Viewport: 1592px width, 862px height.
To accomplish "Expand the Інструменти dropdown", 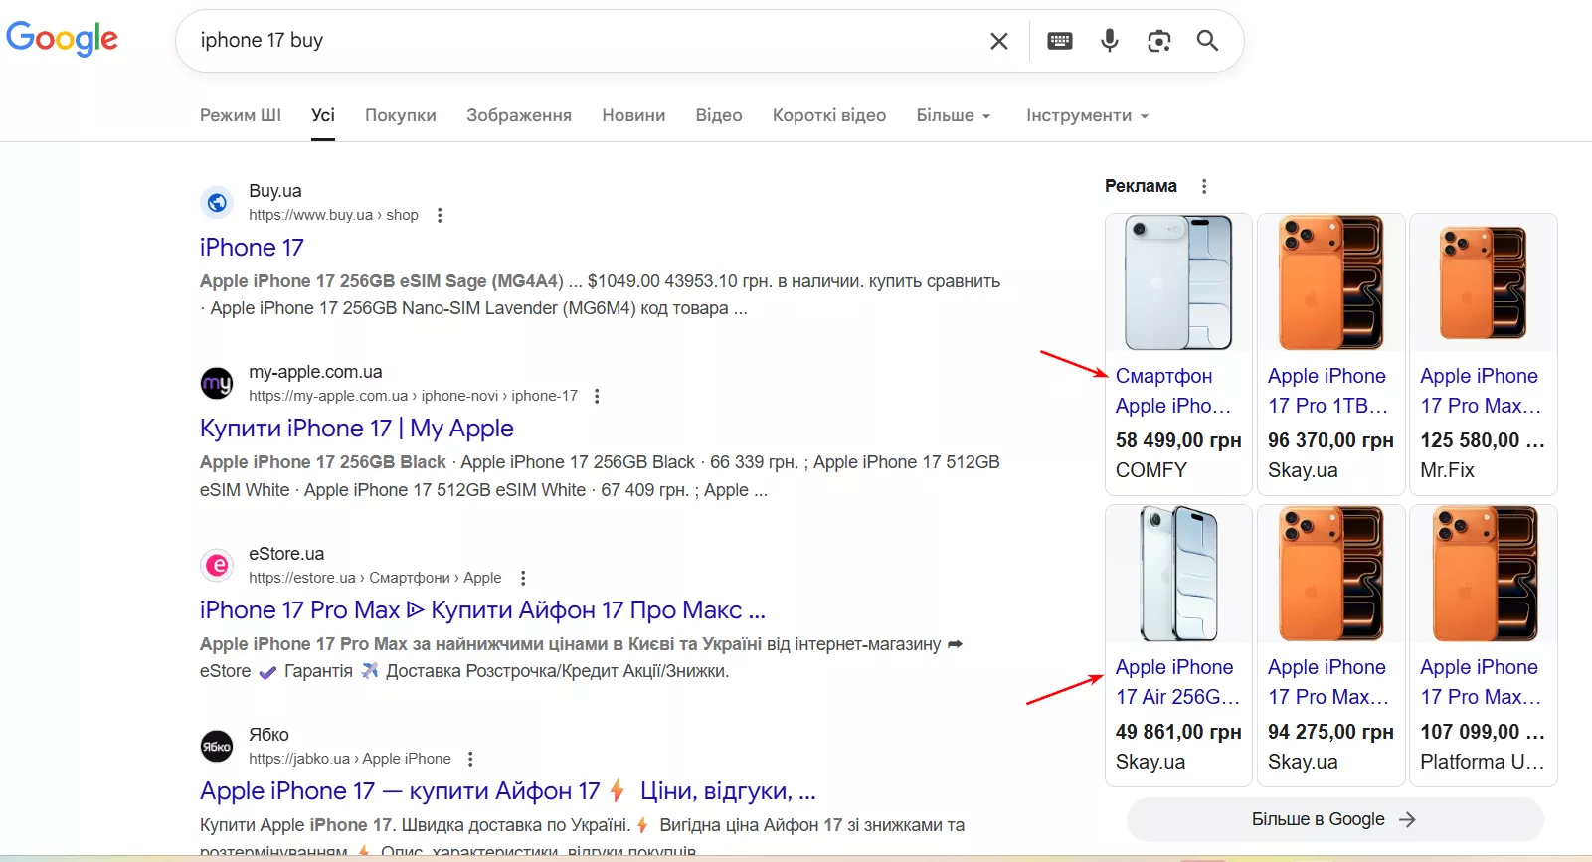I will (1088, 115).
